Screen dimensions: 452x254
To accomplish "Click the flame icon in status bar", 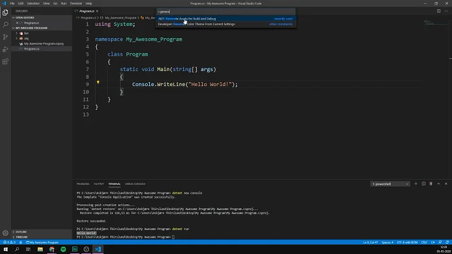I will [21, 242].
